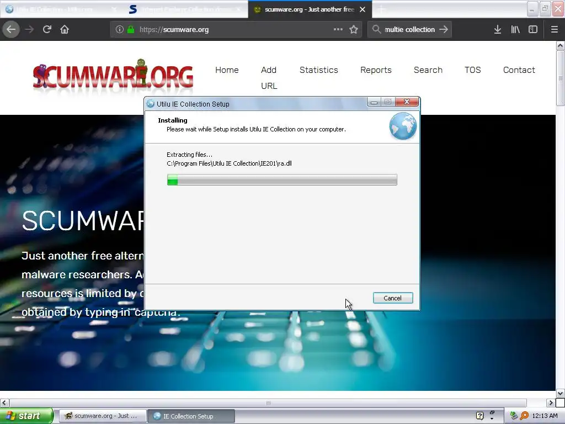Open the Contact menu item
Screen dimensions: 565x424
519,70
